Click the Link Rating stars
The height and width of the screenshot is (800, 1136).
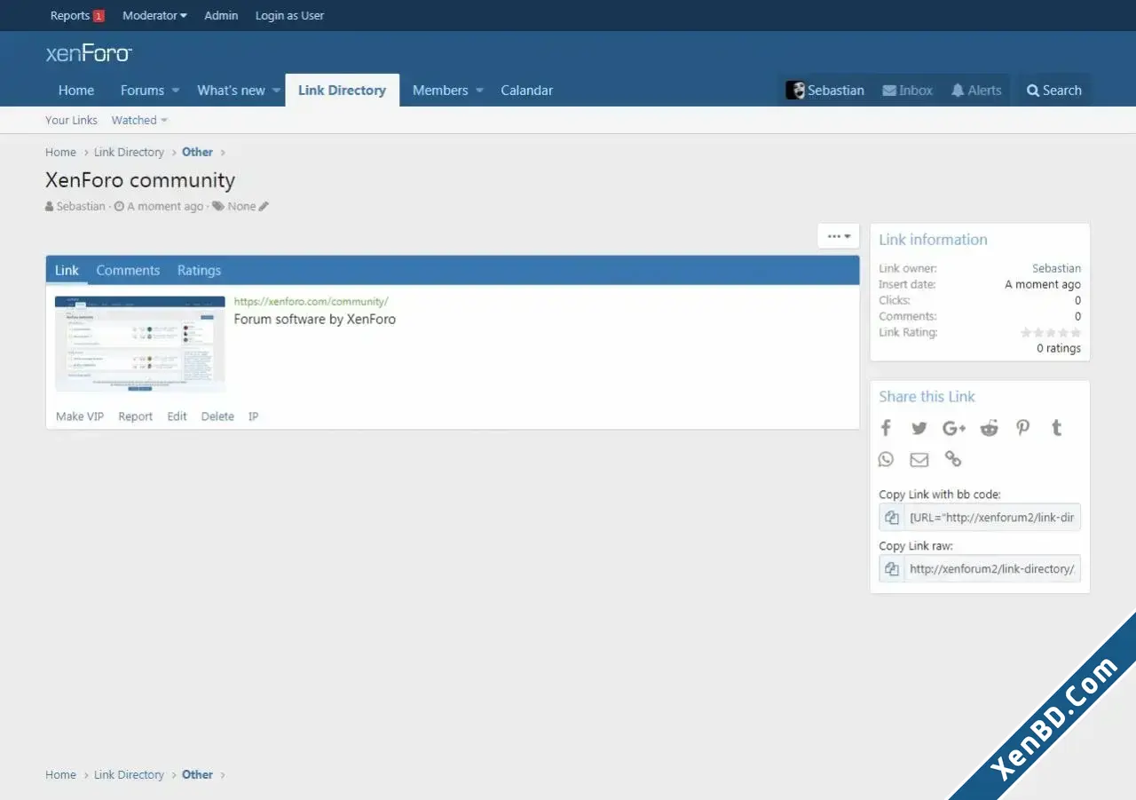[x=1051, y=333]
